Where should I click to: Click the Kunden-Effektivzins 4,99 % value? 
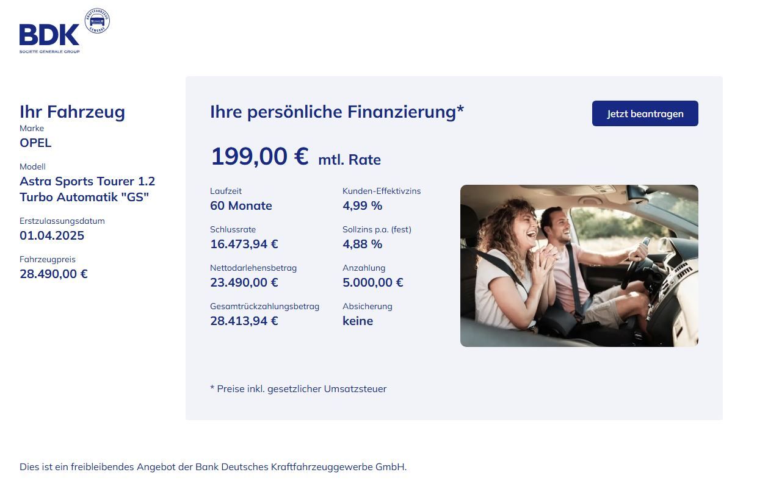click(363, 205)
